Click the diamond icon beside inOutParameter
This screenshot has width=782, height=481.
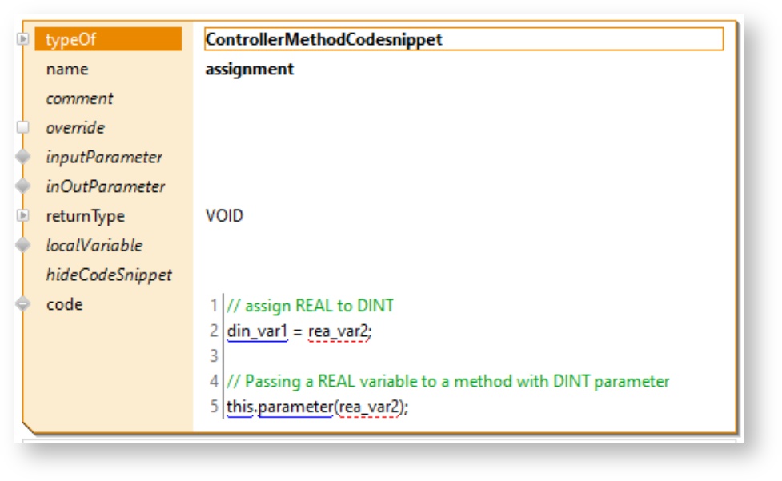click(23, 187)
